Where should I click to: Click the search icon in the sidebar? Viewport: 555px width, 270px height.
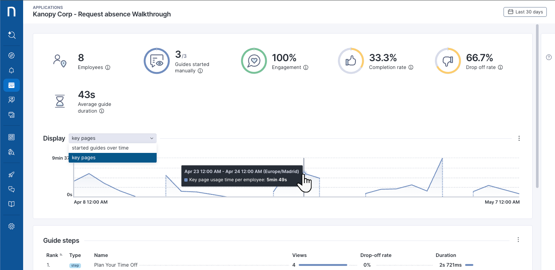coord(12,35)
